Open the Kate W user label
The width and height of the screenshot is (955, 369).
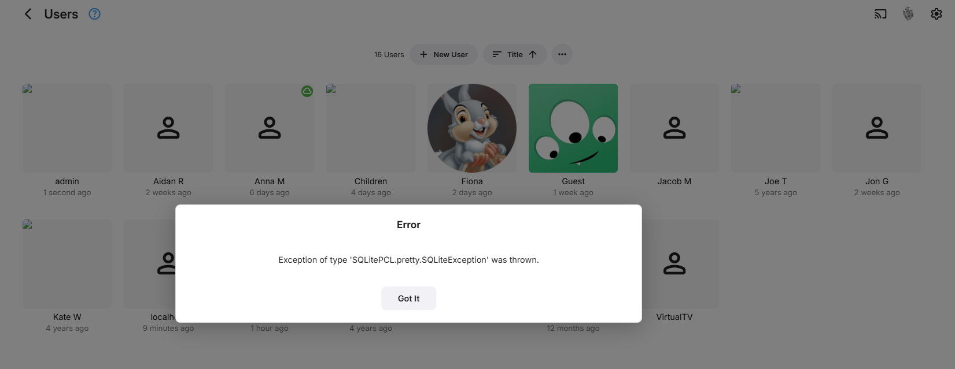click(67, 317)
